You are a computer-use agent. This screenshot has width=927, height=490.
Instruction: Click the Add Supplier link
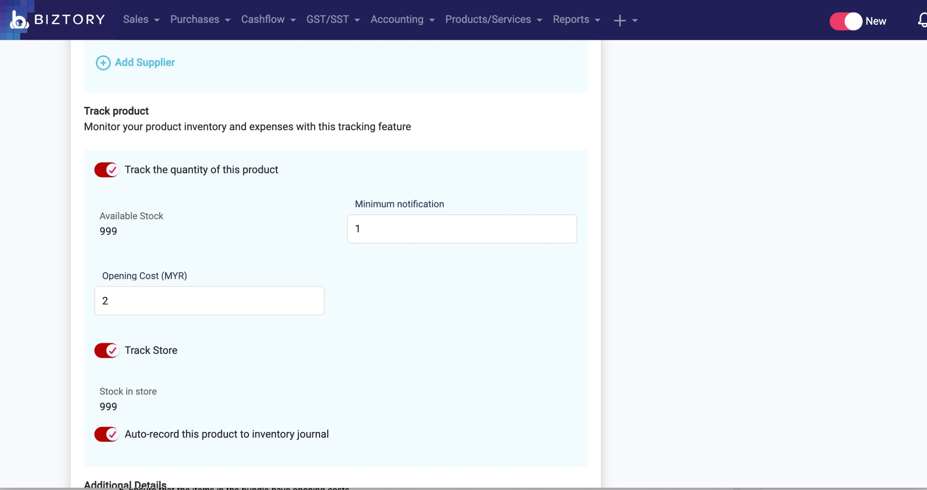[145, 62]
